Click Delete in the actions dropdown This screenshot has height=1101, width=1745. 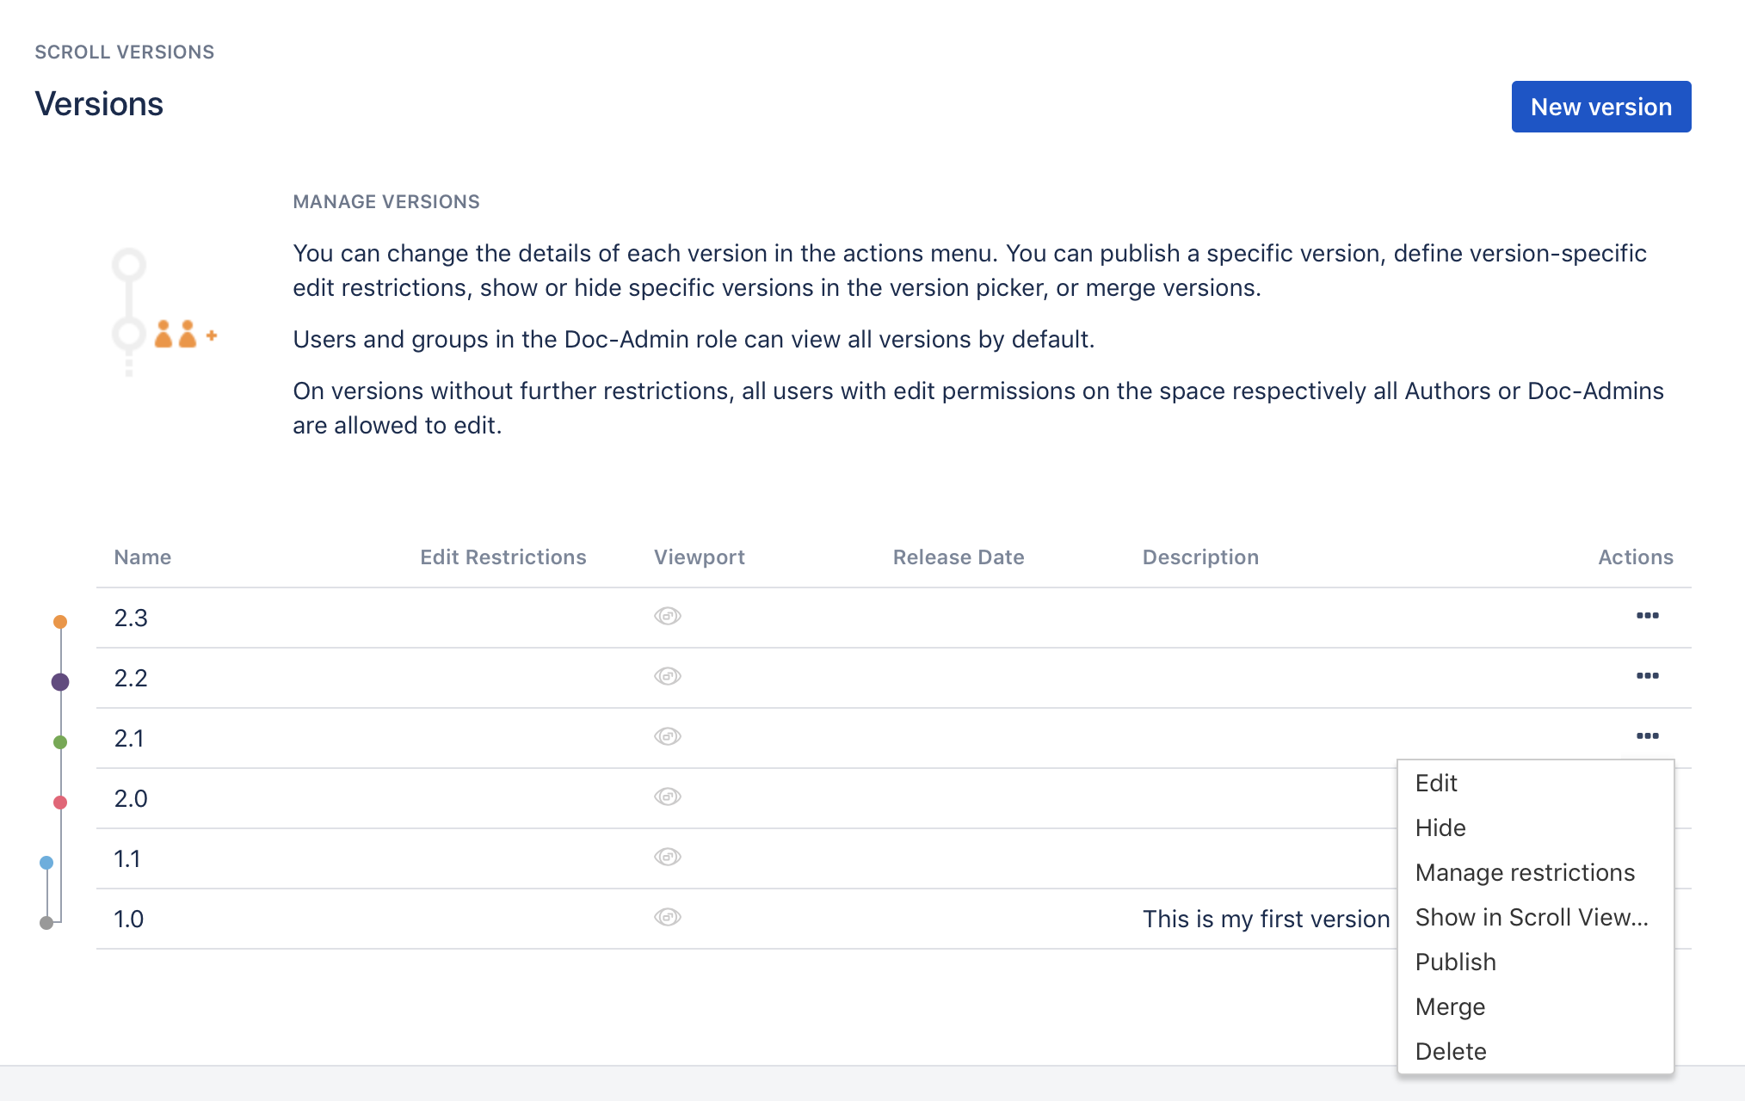click(x=1450, y=1052)
